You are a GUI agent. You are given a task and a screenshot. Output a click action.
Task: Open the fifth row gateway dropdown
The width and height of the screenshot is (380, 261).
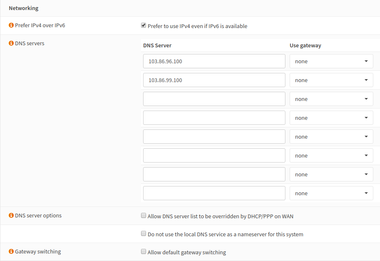tap(331, 137)
